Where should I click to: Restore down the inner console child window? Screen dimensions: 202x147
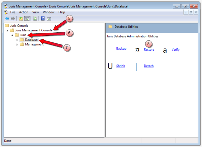[x=191, y=12]
